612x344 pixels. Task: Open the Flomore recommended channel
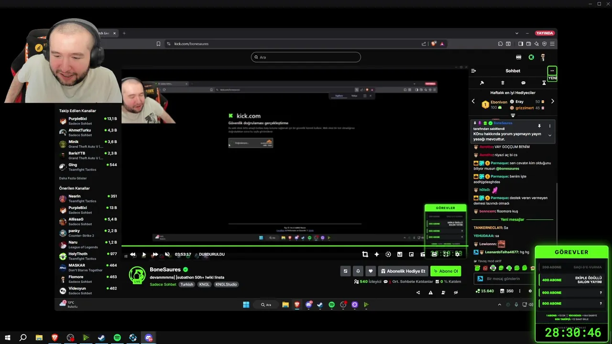[88, 279]
